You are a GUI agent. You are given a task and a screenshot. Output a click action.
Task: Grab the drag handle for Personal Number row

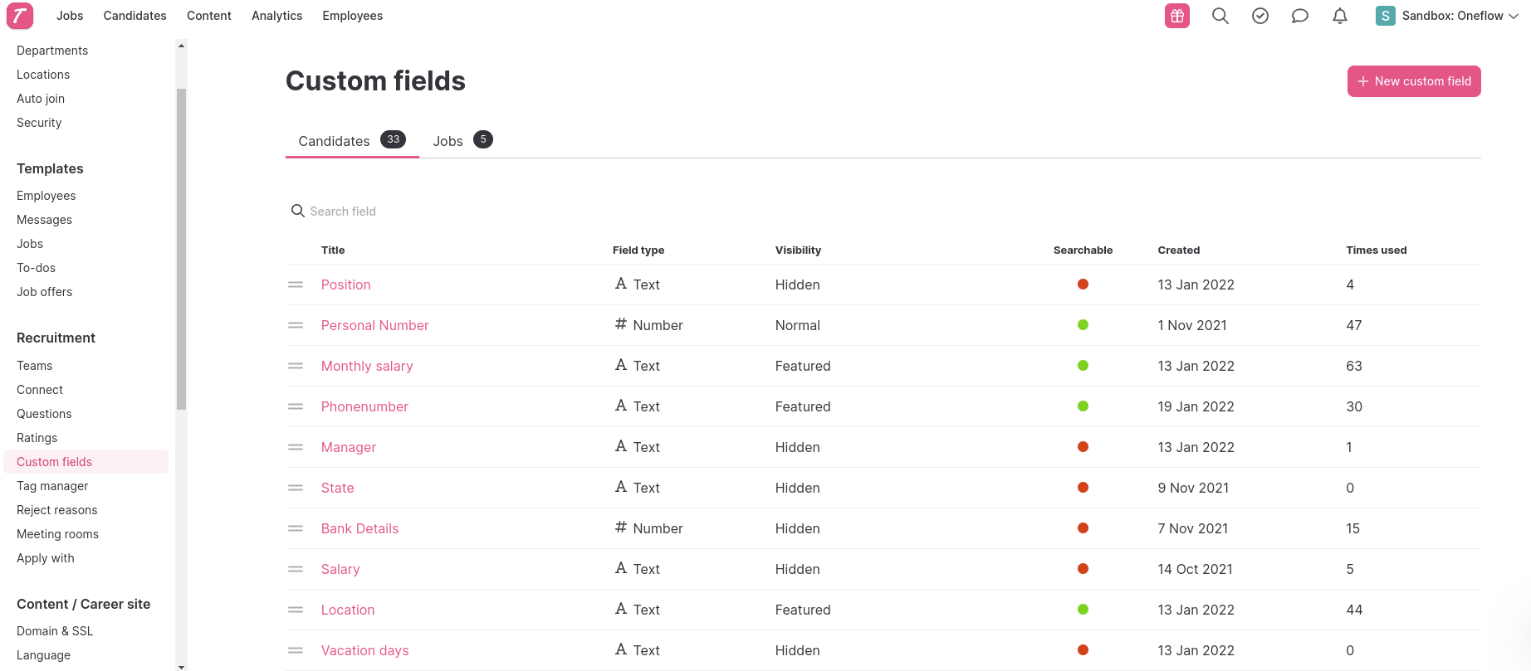[x=296, y=325]
